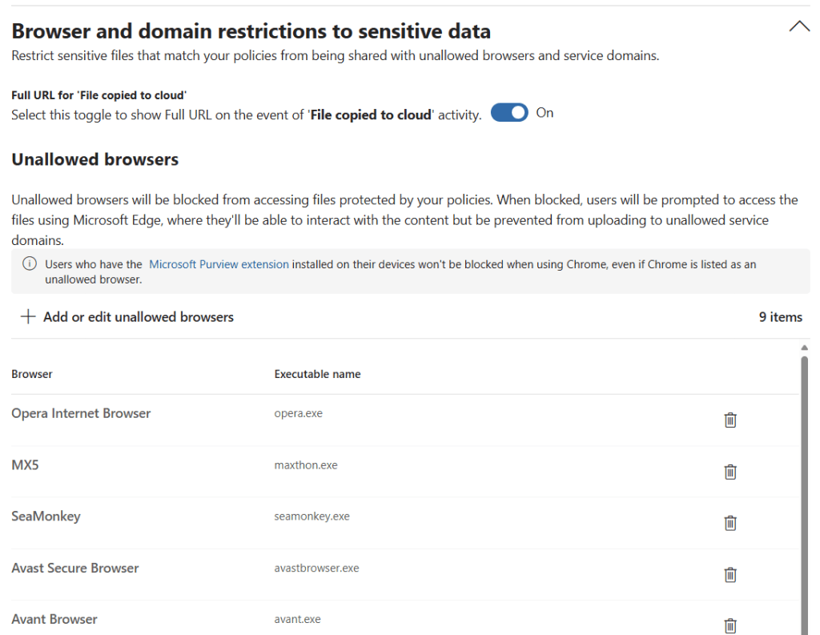The width and height of the screenshot is (820, 635).
Task: Delete the Avast Secure Browser row
Action: pyautogui.click(x=730, y=574)
